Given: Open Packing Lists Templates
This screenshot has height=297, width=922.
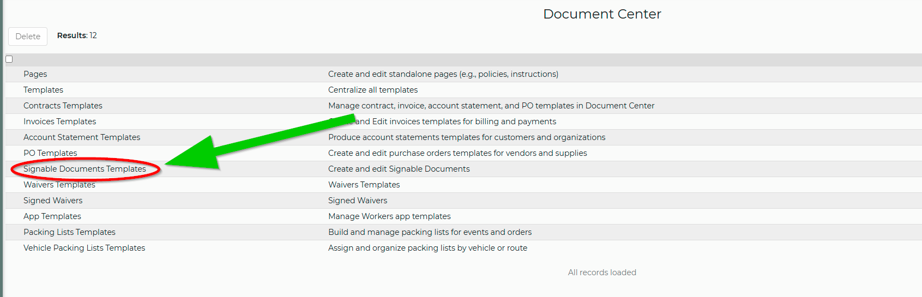Looking at the screenshot, I should click(69, 232).
